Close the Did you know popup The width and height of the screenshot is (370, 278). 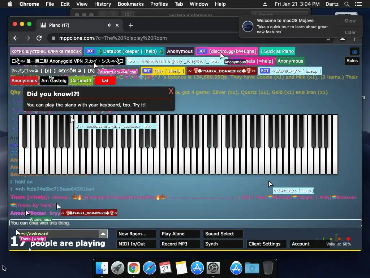click(x=171, y=91)
